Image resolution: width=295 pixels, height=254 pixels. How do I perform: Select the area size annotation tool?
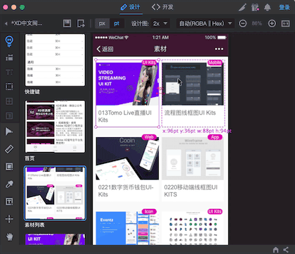(x=9, y=87)
